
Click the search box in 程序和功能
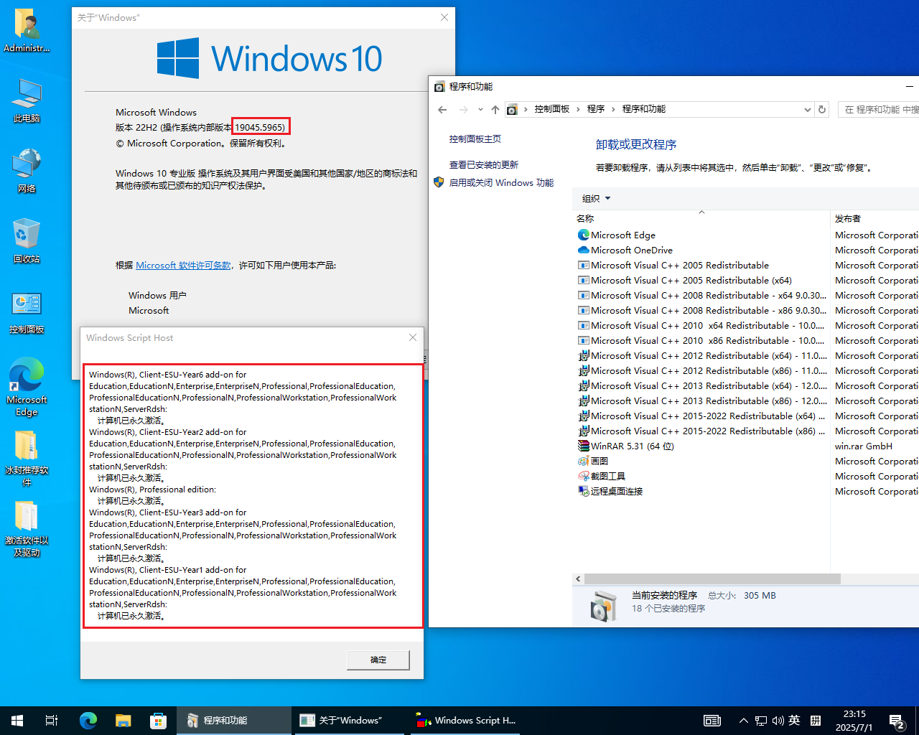[x=879, y=110]
